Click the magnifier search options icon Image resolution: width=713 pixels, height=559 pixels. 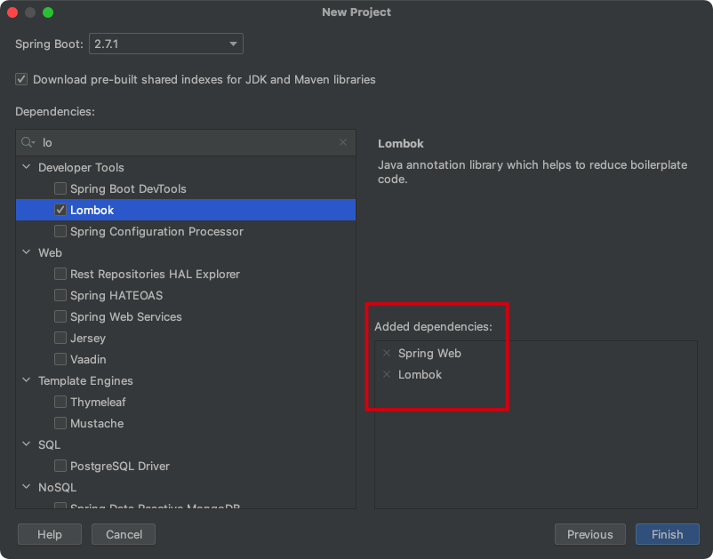28,142
